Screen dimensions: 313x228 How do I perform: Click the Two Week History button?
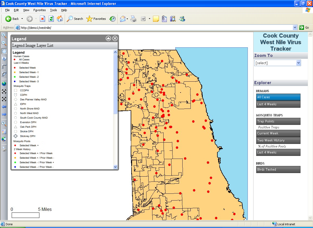point(278,140)
